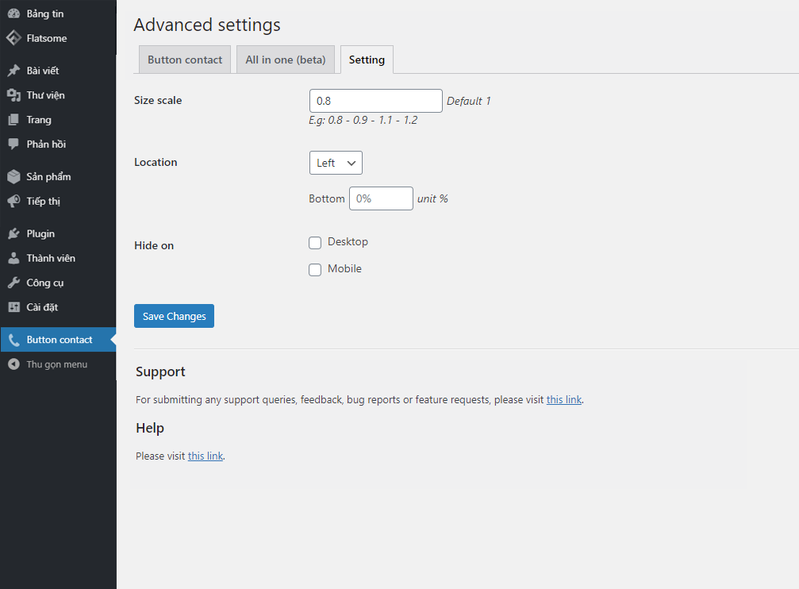Open the Location dropdown set to Left
The width and height of the screenshot is (799, 589).
pos(335,163)
